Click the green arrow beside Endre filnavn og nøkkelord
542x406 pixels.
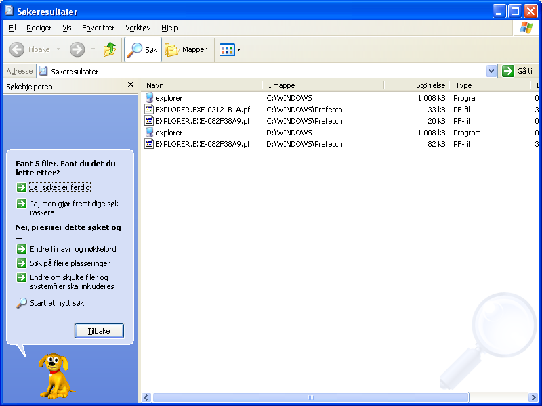coord(22,249)
